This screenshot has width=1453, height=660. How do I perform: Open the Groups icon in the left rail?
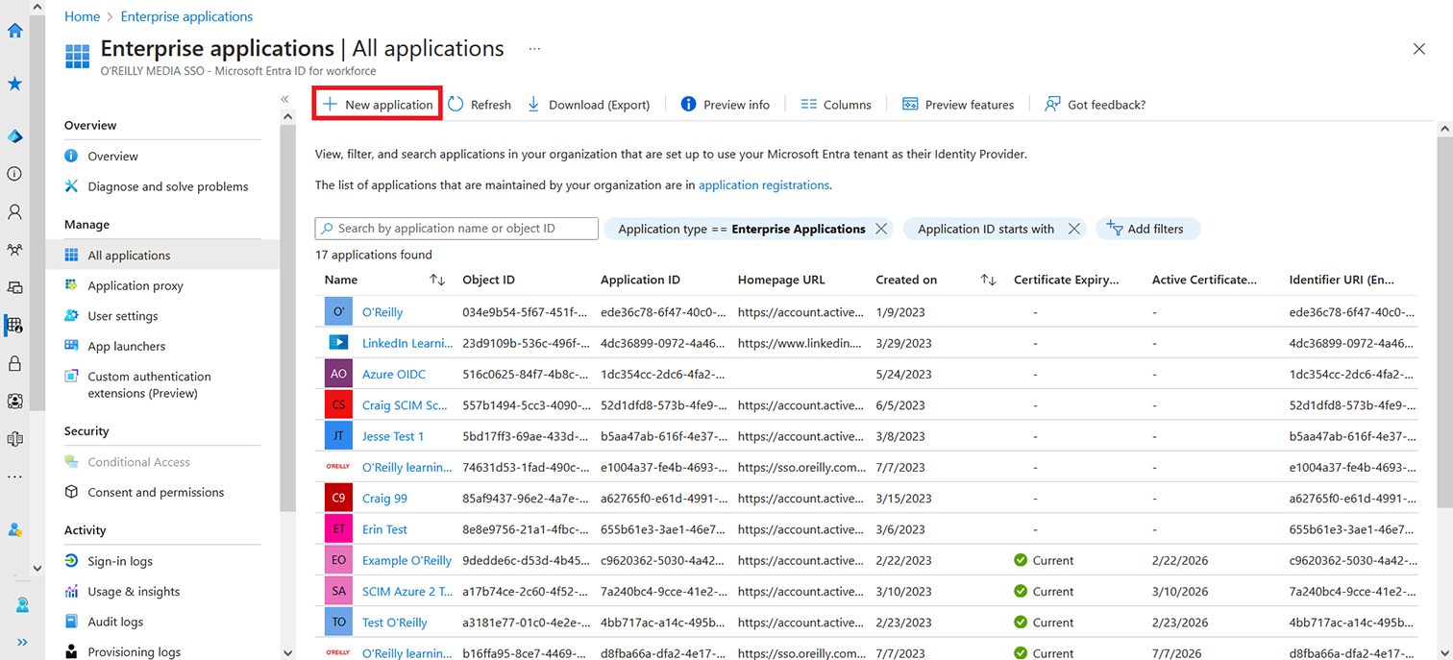14,250
